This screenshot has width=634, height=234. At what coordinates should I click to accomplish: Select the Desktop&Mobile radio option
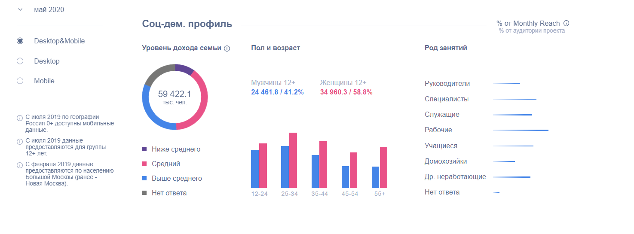[20, 41]
